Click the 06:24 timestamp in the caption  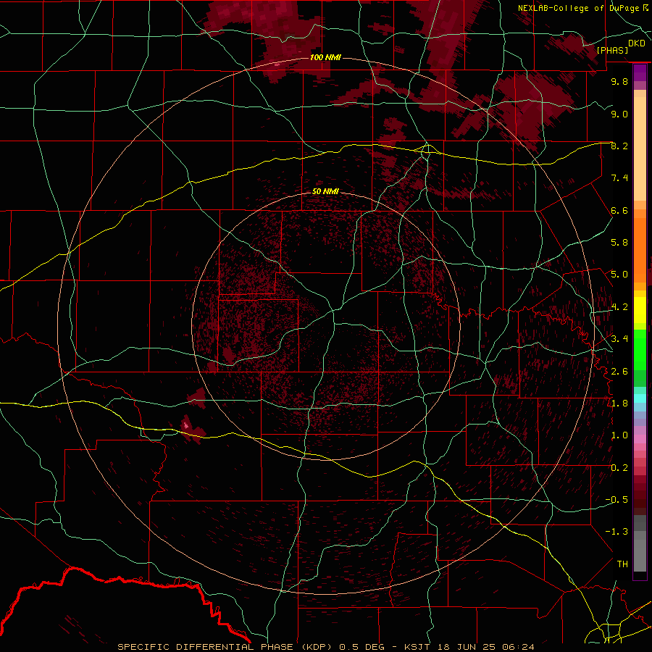pos(518,647)
